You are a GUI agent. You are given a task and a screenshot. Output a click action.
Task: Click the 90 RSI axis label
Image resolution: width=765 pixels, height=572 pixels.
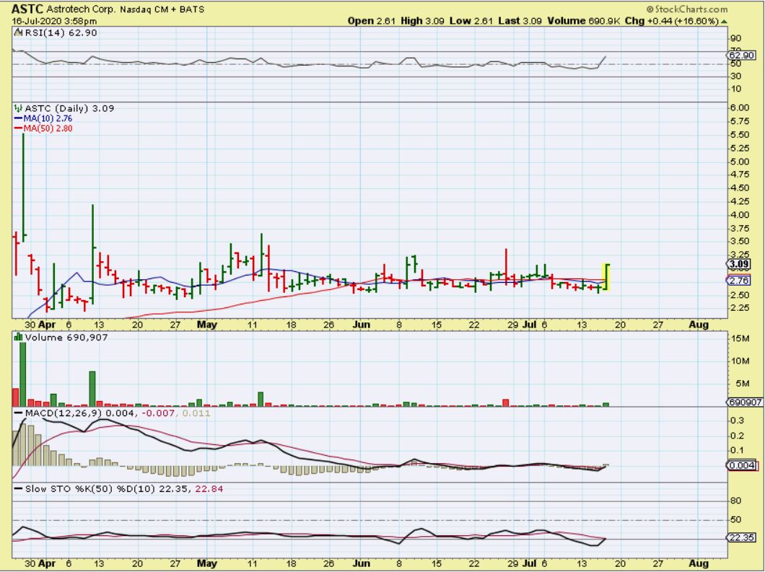point(735,38)
